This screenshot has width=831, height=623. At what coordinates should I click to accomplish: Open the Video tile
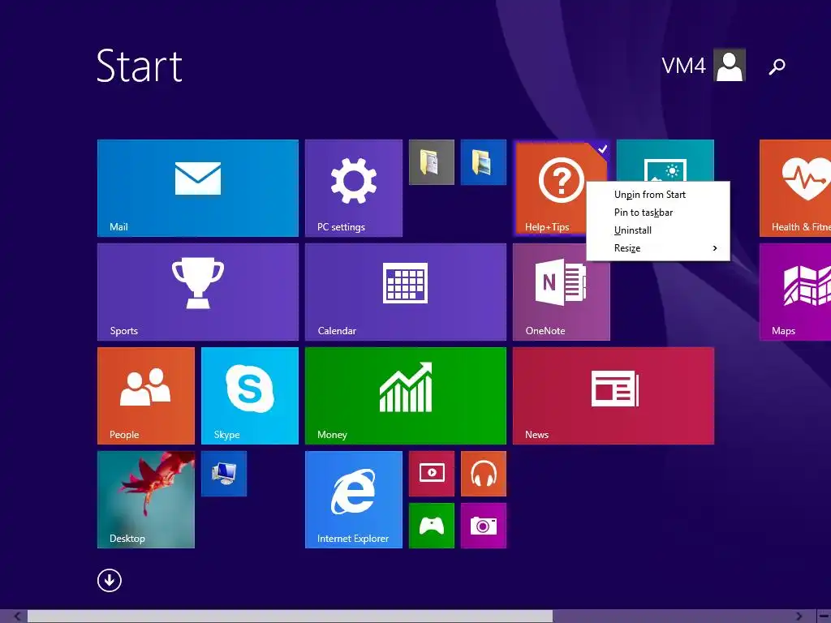432,474
